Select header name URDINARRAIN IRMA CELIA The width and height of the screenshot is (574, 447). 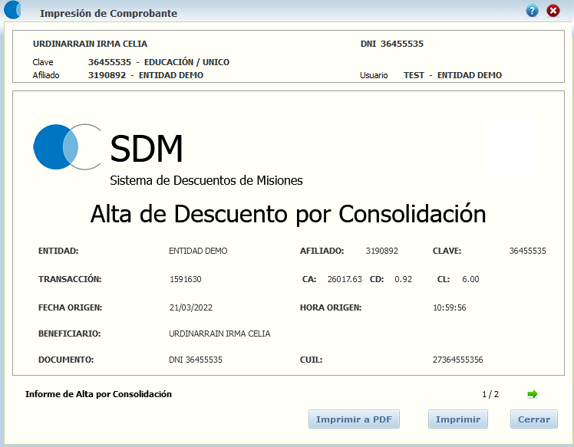pyautogui.click(x=90, y=44)
